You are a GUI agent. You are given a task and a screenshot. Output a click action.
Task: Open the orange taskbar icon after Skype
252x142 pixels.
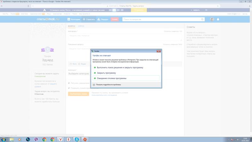click(85, 139)
